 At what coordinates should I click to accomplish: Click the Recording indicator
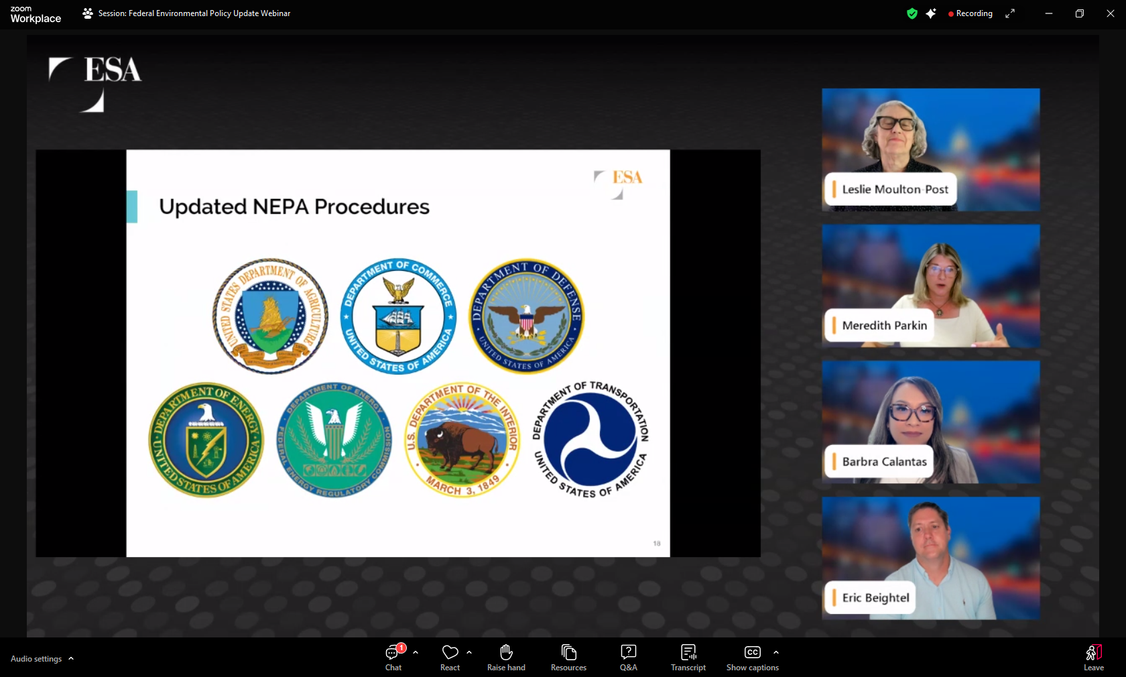tap(971, 13)
